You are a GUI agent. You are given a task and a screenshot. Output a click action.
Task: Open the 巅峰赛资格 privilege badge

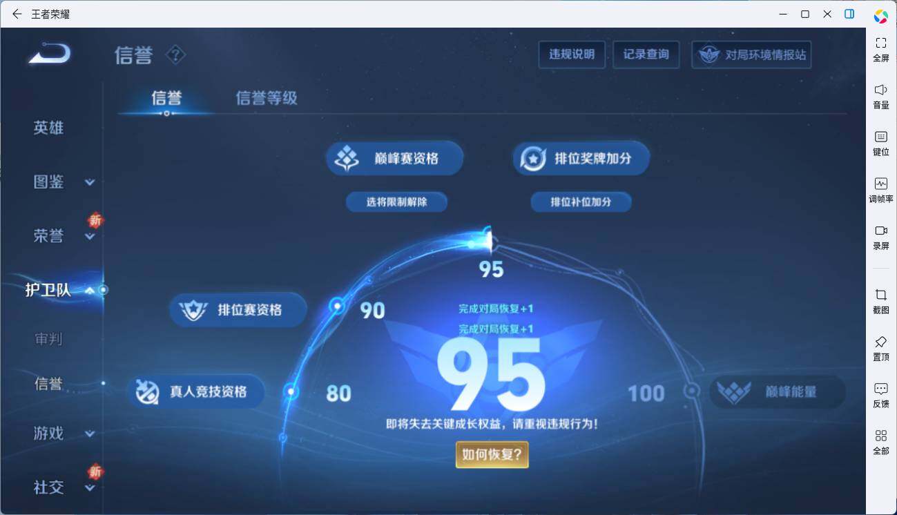point(394,159)
